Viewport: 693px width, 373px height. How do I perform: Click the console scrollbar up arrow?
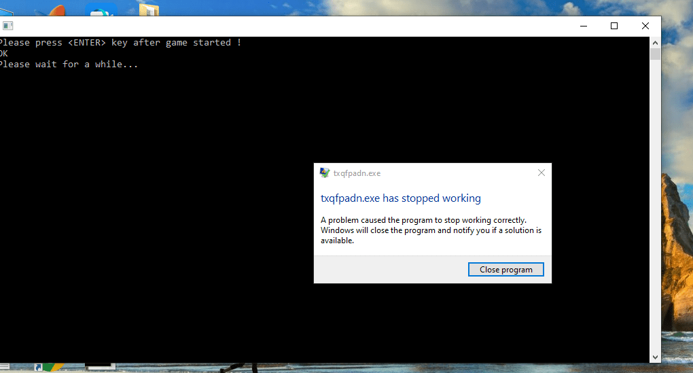coord(655,43)
